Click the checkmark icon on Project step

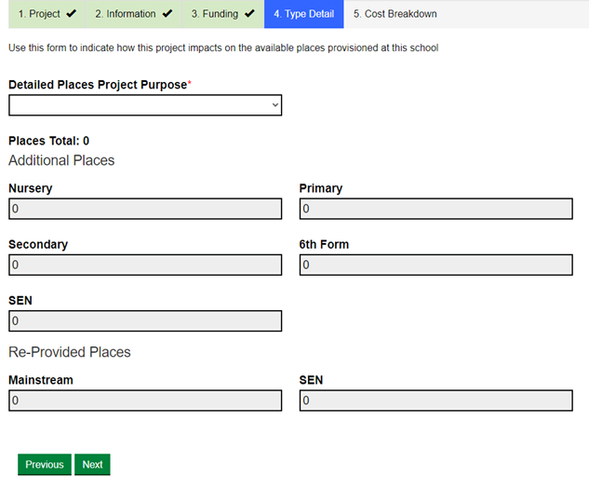[x=72, y=14]
